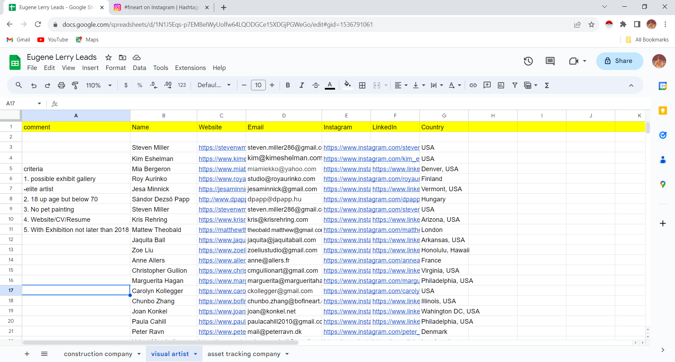Click the Share button
This screenshot has width=675, height=362.
[x=619, y=61]
